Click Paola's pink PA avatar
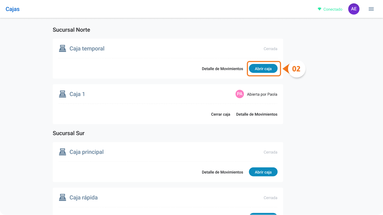 239,94
